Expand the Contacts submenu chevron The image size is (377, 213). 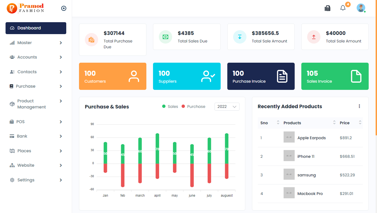point(61,72)
